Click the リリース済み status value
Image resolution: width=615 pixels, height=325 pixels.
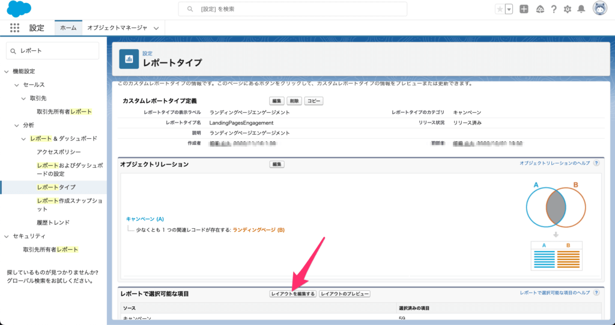click(467, 123)
